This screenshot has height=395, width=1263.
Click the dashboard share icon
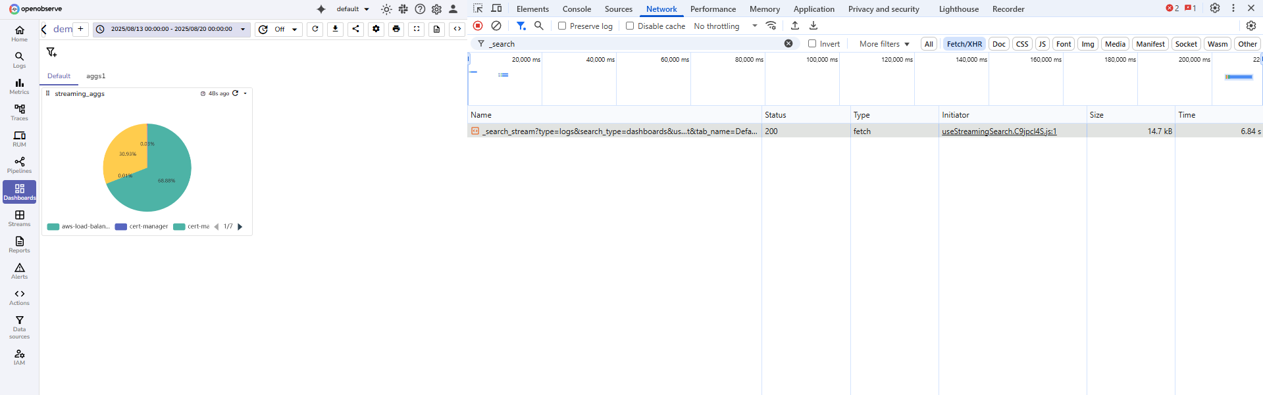tap(355, 29)
